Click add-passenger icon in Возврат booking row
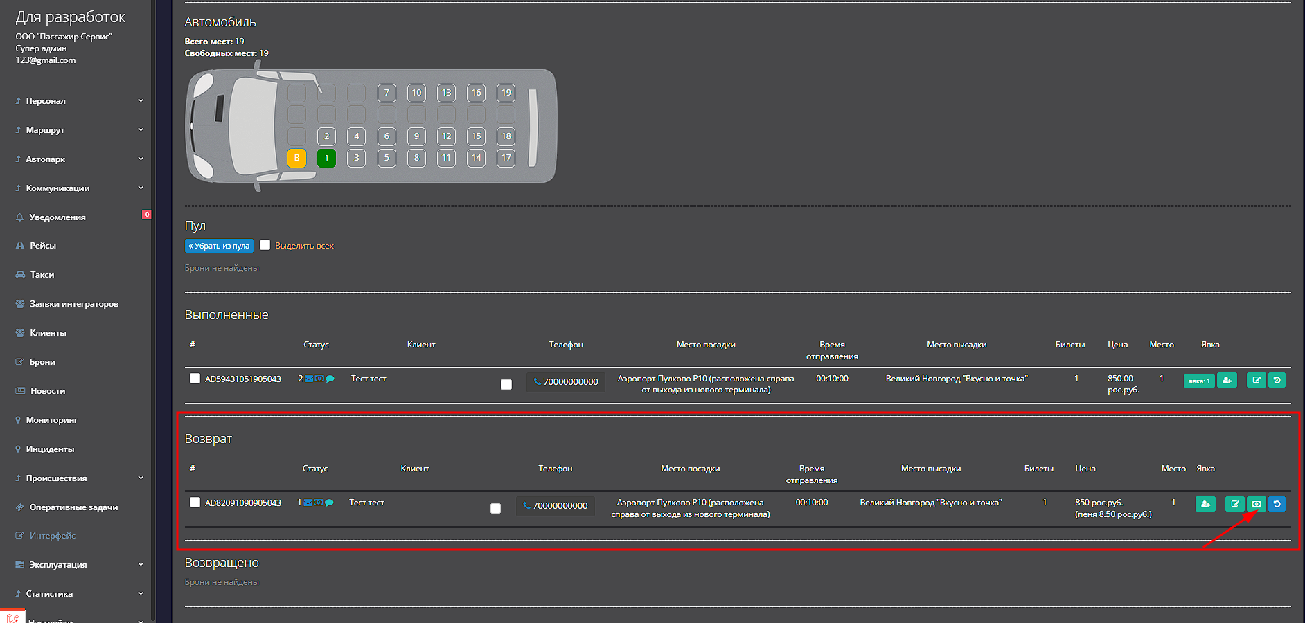 (x=1205, y=504)
